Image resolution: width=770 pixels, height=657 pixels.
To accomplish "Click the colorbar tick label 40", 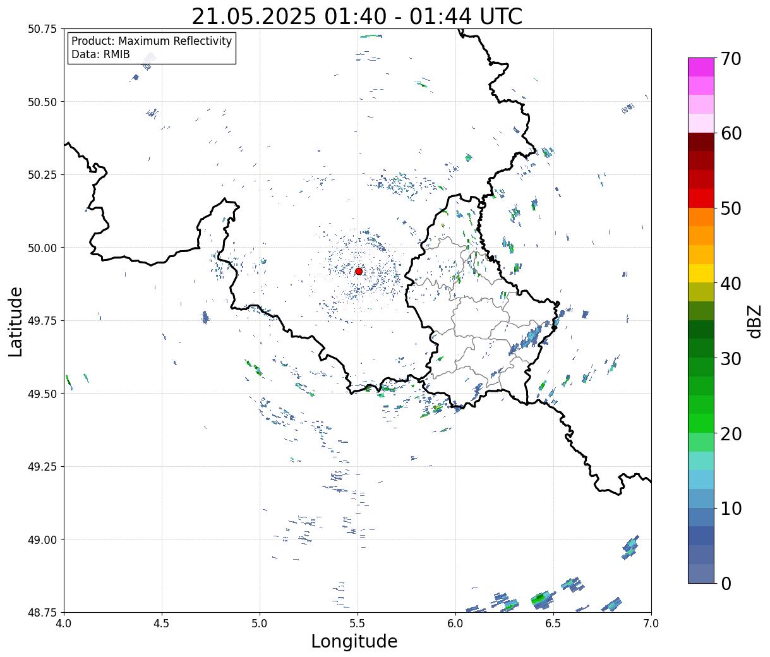I will (x=731, y=284).
